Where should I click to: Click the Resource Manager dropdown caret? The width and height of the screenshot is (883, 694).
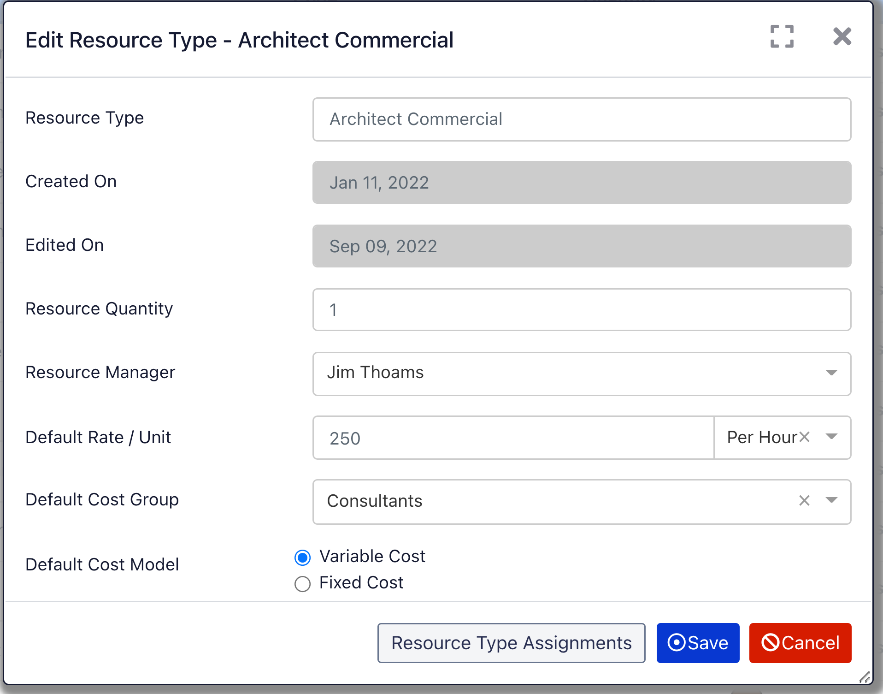(831, 374)
